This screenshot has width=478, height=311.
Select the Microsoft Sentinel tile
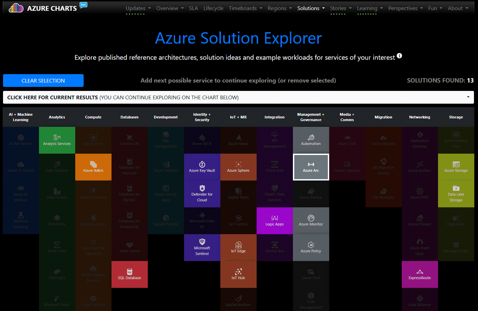point(202,248)
